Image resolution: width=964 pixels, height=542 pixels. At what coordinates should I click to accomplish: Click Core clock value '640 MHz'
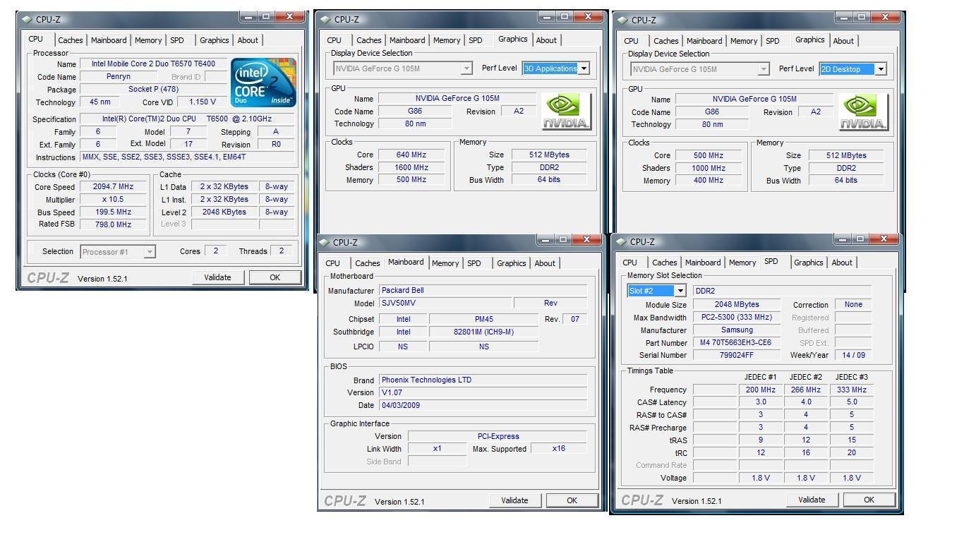412,155
